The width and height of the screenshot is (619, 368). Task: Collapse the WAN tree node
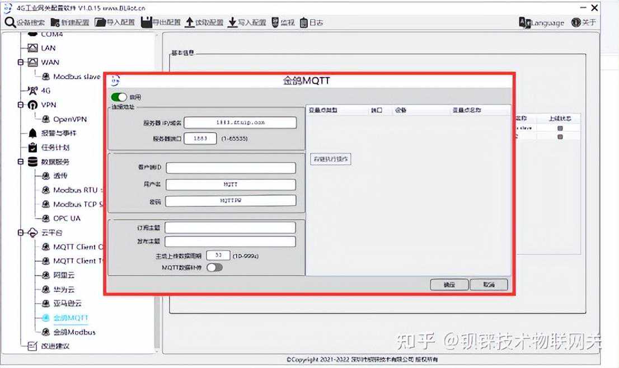21,62
